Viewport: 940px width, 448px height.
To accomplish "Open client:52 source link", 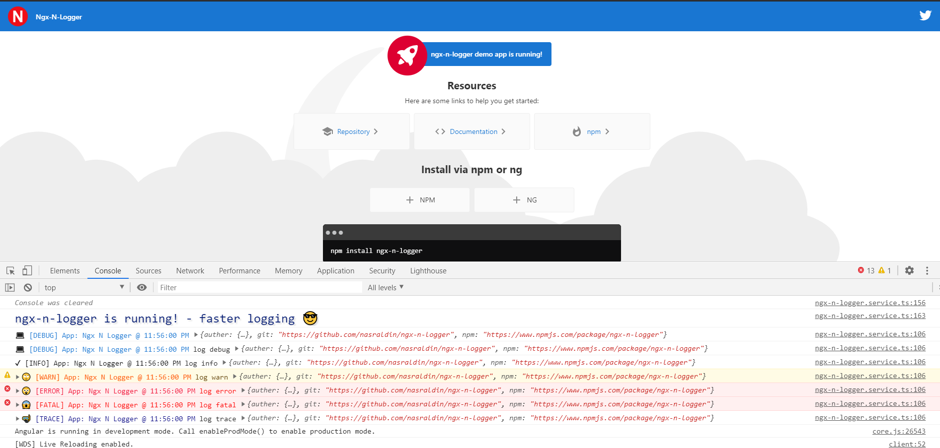I will [907, 444].
